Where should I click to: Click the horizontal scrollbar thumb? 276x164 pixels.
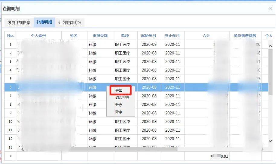124,149
